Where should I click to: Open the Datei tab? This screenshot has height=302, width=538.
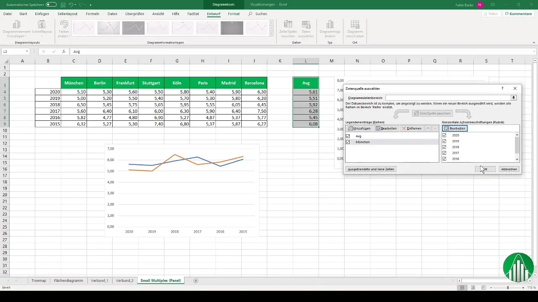(x=8, y=14)
